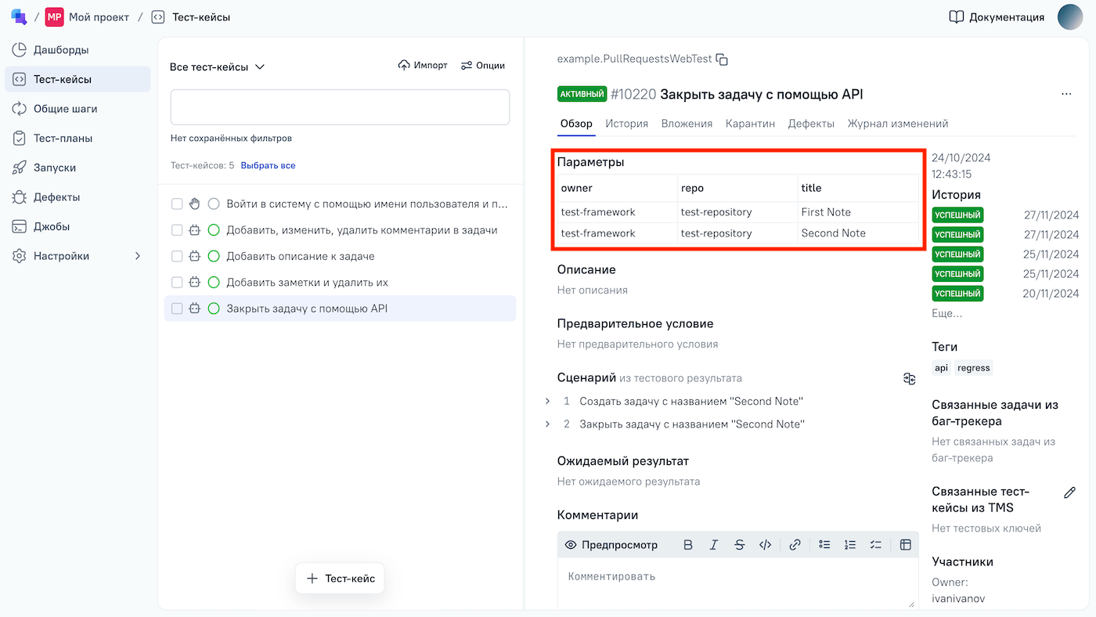Screen dimensions: 1096x617
Task: Click the test case filter search field
Action: [x=340, y=107]
